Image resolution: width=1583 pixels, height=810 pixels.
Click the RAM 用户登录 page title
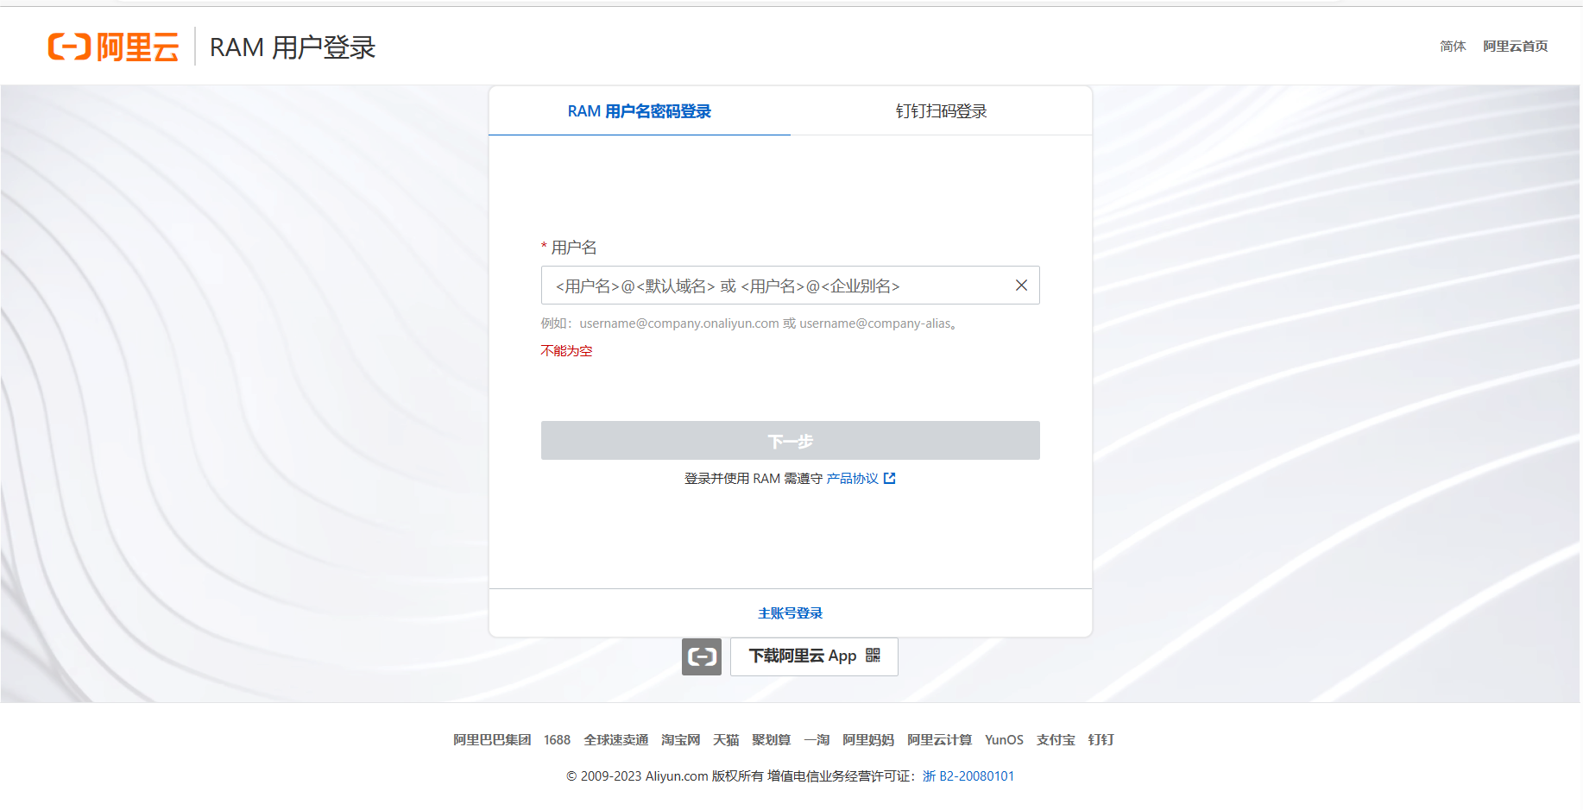(x=293, y=47)
